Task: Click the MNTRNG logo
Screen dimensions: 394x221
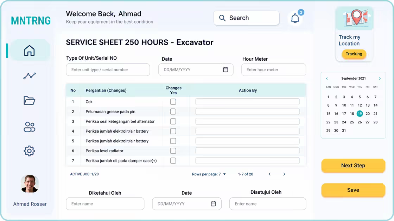Action: (31, 21)
